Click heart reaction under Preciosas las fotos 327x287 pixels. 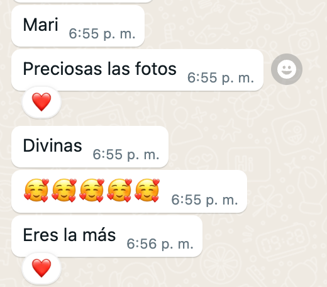coord(42,102)
